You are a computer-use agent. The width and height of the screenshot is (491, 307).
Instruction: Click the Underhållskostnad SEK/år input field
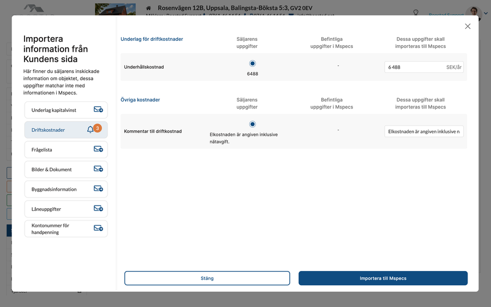[424, 67]
